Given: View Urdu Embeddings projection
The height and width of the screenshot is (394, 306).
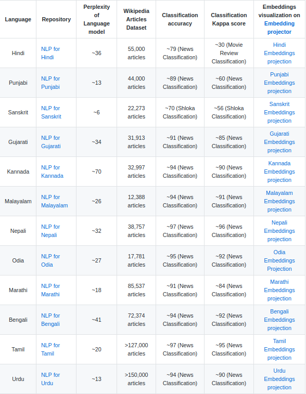Looking at the screenshot, I should click(279, 379).
